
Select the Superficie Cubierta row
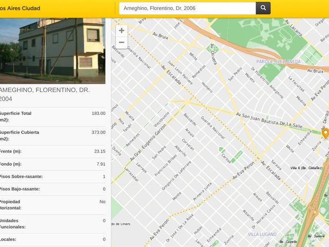[52, 136]
